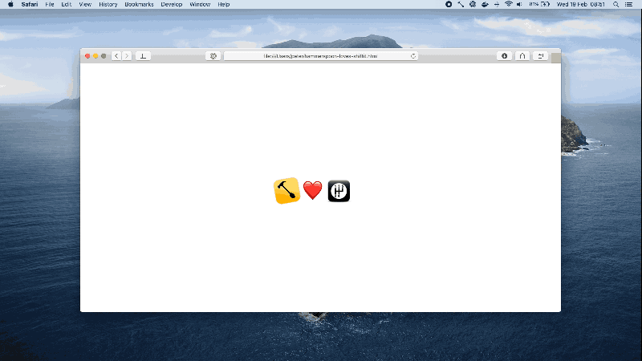Image resolution: width=642 pixels, height=361 pixels.
Task: Open the Wi-Fi status menu
Action: pyautogui.click(x=509, y=4)
